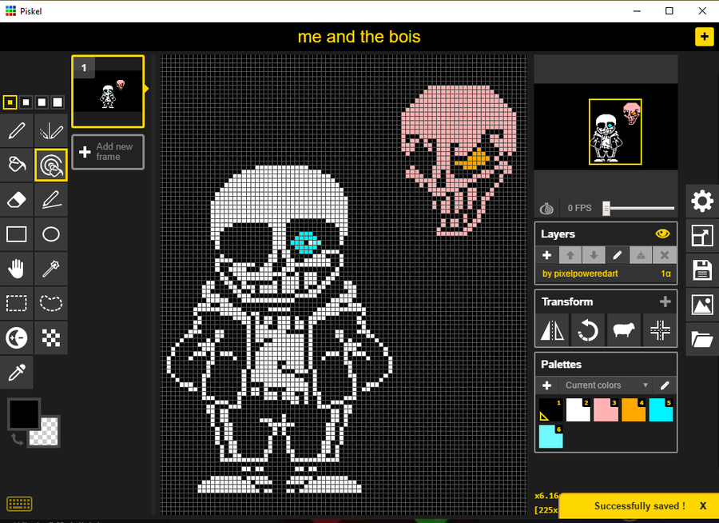Edit the current palette pencil button
This screenshot has width=719, height=523.
pos(665,385)
